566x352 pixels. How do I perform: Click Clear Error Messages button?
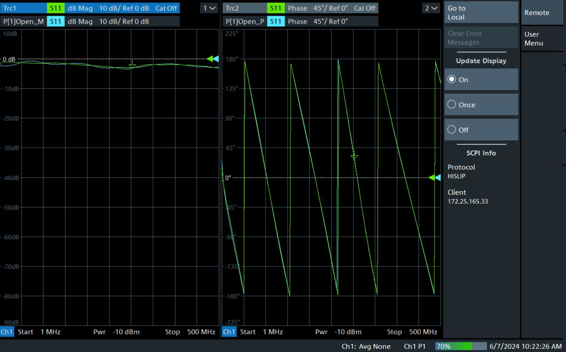pyautogui.click(x=481, y=38)
